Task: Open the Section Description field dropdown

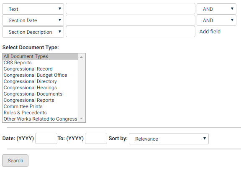Action: pos(33,32)
